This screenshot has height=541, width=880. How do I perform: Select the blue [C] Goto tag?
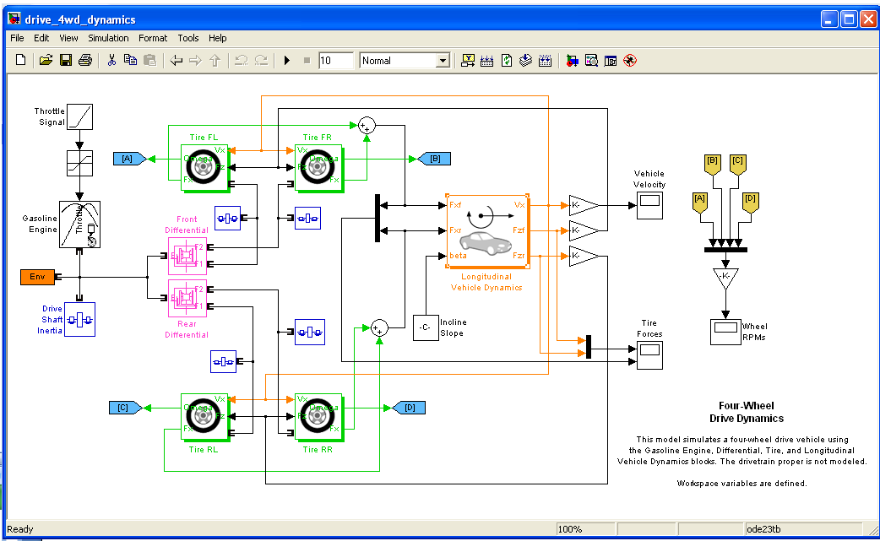(126, 408)
